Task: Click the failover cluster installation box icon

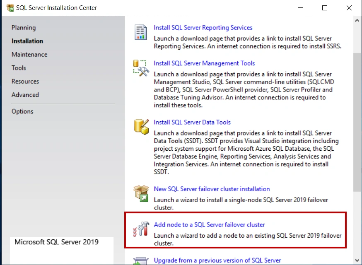Action: tap(141, 193)
